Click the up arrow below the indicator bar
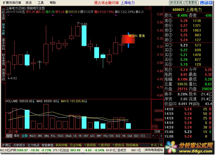This screenshot has height=155, width=215. (161, 140)
